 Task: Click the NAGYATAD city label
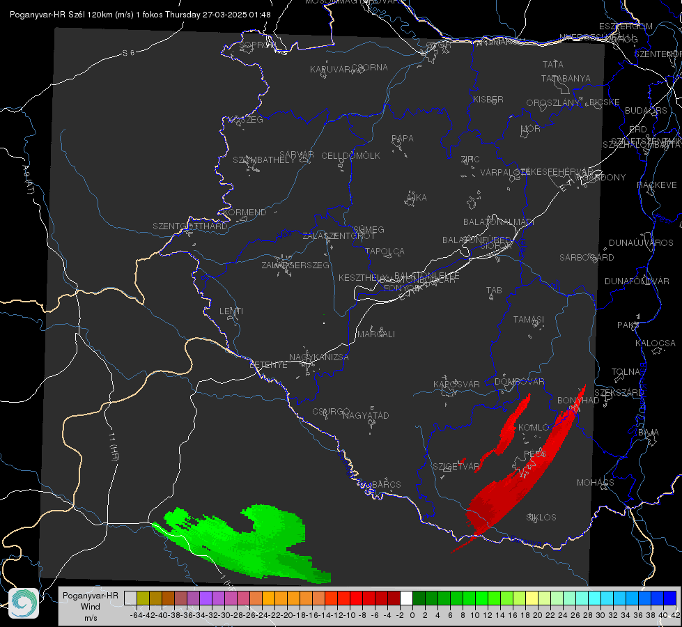pos(366,415)
